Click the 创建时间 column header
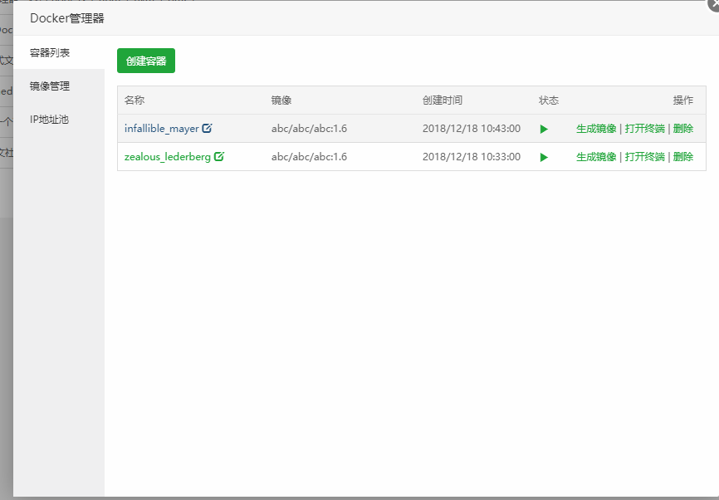The image size is (719, 500). [x=443, y=100]
